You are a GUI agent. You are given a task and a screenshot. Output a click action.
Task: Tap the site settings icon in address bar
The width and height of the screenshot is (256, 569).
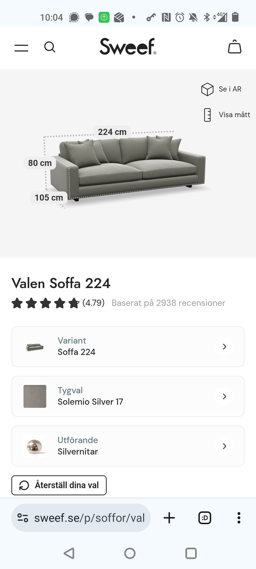click(23, 518)
